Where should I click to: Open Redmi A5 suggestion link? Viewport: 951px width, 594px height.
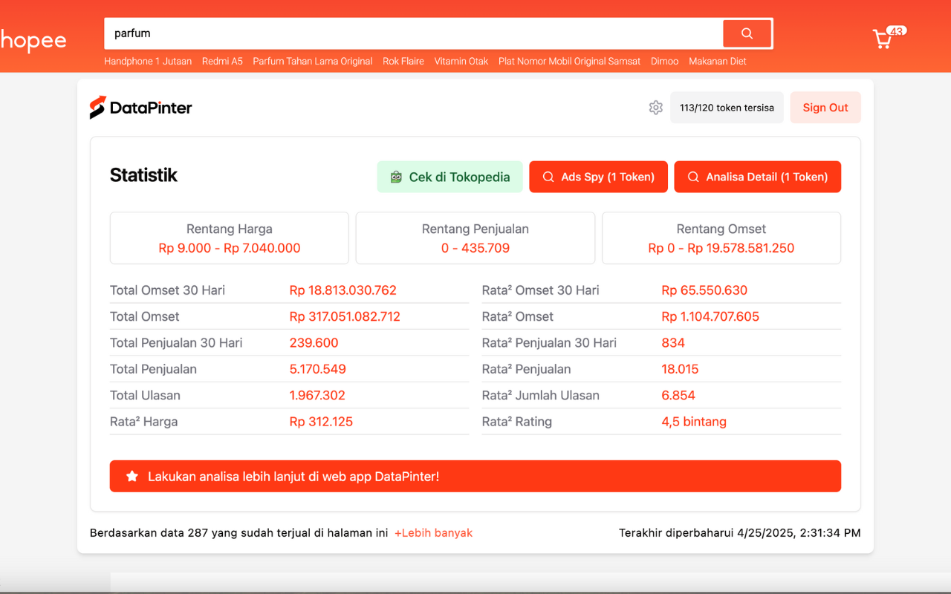click(222, 62)
